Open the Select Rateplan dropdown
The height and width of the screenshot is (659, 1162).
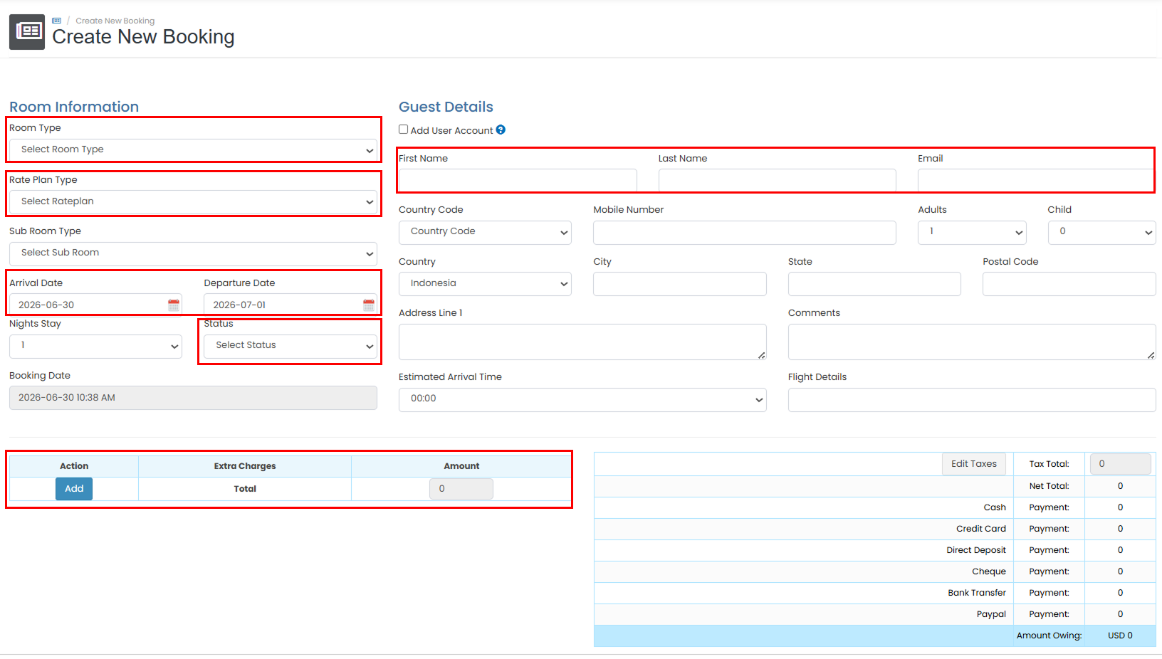[x=193, y=202]
